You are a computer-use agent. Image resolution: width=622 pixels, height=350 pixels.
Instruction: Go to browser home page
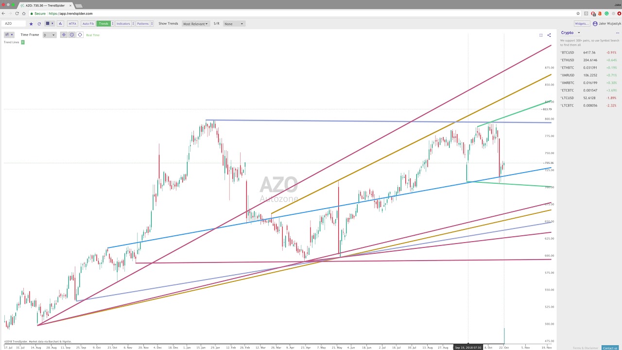coord(23,14)
